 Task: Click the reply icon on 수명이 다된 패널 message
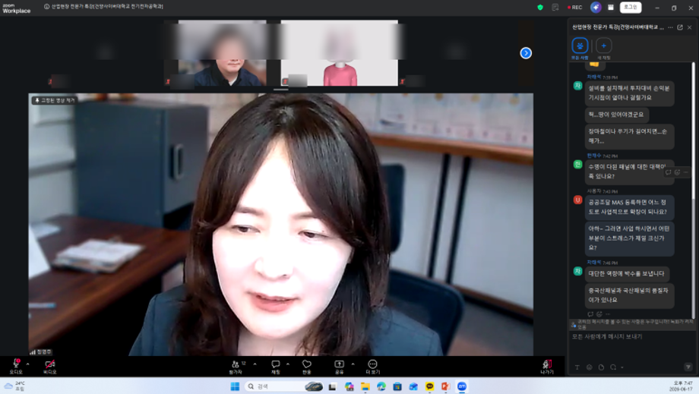(x=669, y=172)
